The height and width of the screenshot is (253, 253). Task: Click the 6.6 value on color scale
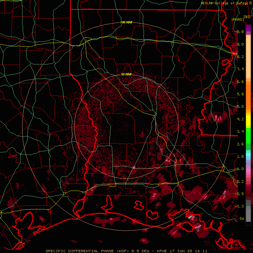240,82
